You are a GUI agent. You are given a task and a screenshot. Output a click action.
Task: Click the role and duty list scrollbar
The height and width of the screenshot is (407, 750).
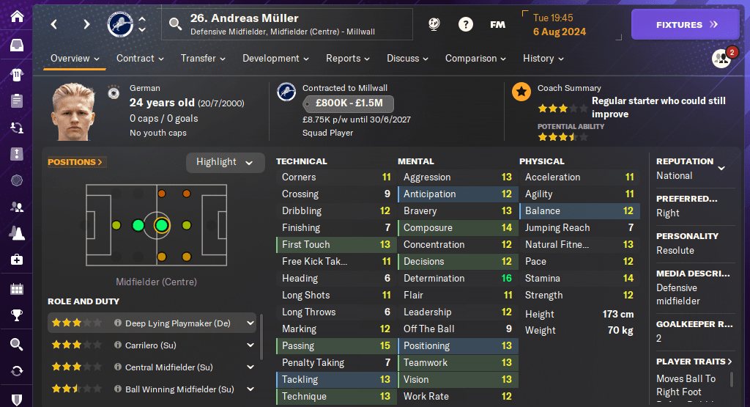coord(261,337)
